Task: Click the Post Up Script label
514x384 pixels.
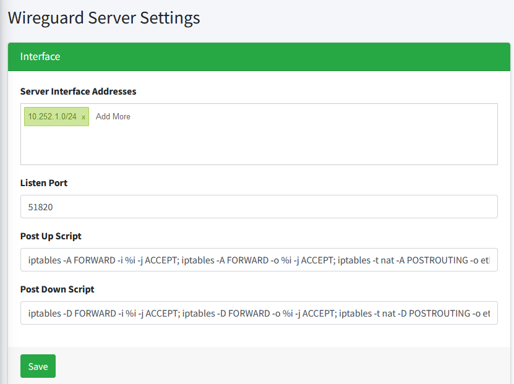Action: click(x=51, y=236)
